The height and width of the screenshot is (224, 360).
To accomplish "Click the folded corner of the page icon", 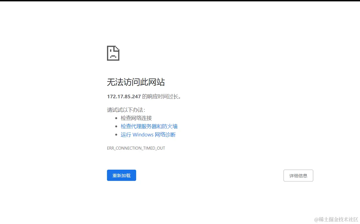I will [117, 48].
